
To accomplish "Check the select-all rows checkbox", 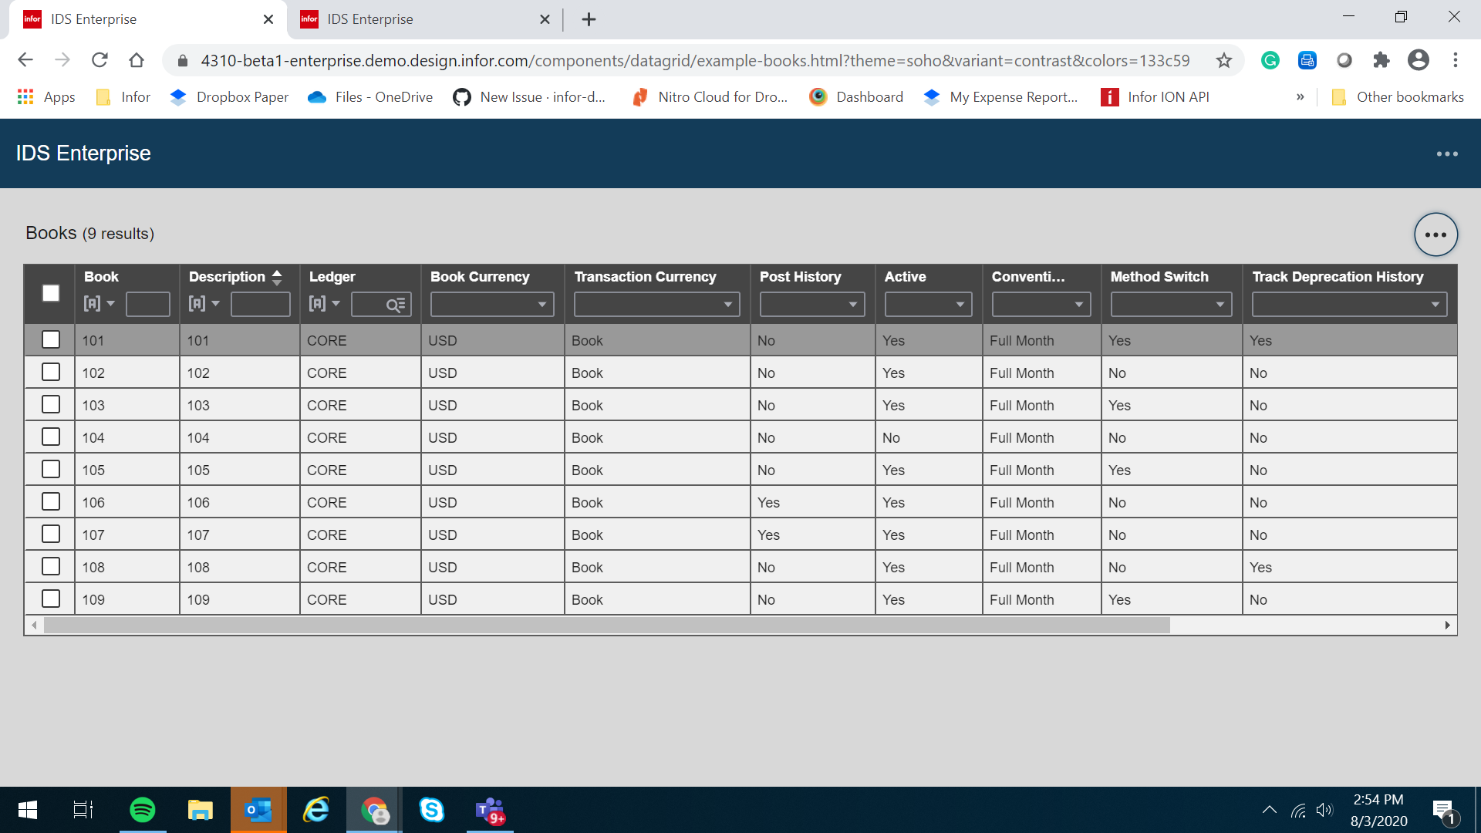I will [51, 293].
